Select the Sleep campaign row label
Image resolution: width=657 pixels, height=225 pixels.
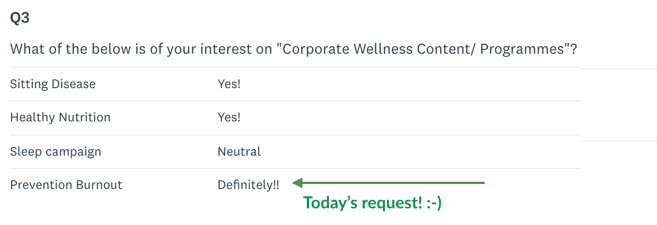point(56,151)
